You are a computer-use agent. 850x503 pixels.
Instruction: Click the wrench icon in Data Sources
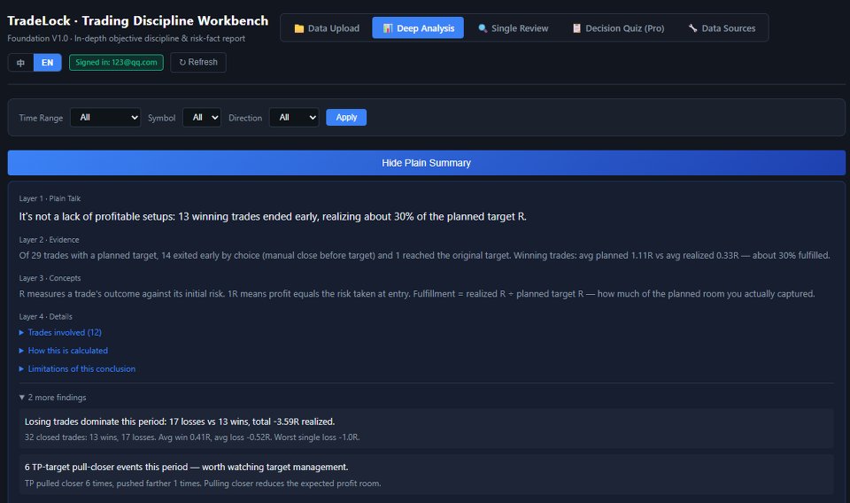click(x=692, y=28)
